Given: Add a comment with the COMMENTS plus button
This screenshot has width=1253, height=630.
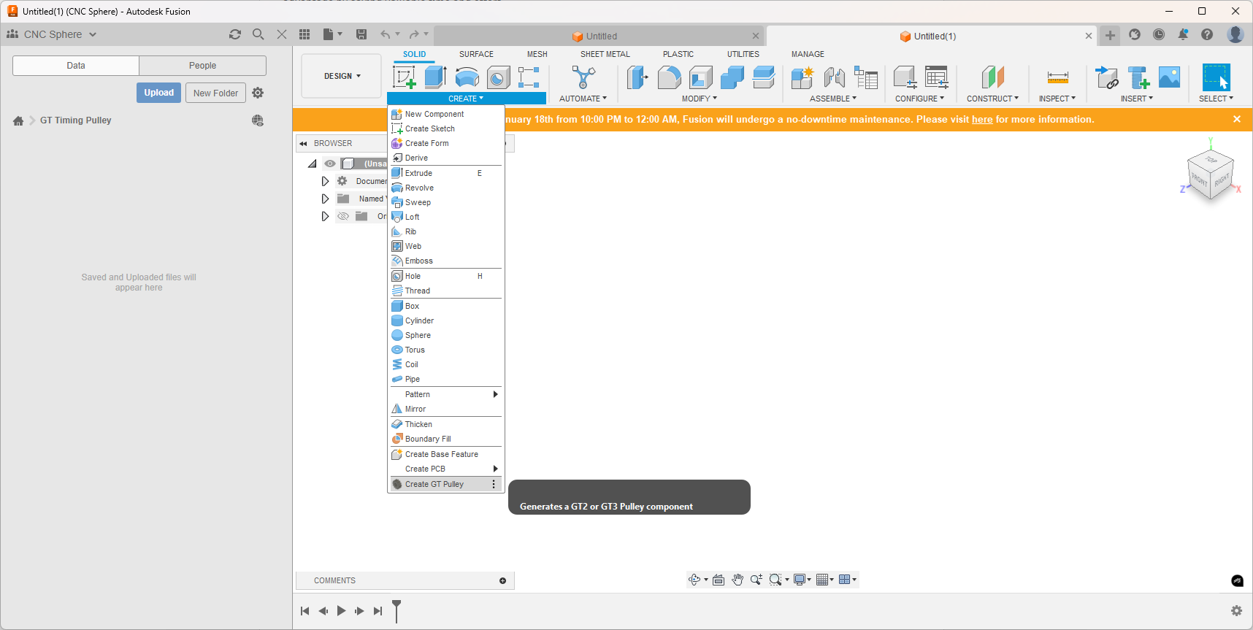Looking at the screenshot, I should coord(502,580).
